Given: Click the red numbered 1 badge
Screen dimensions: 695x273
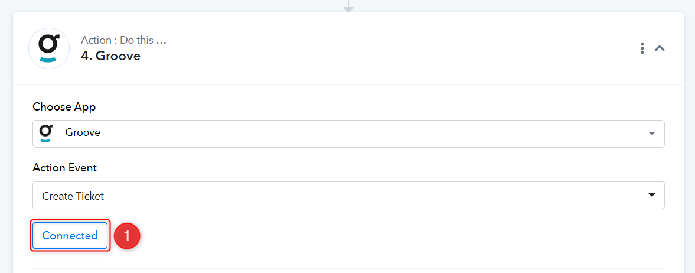Looking at the screenshot, I should pyautogui.click(x=127, y=236).
